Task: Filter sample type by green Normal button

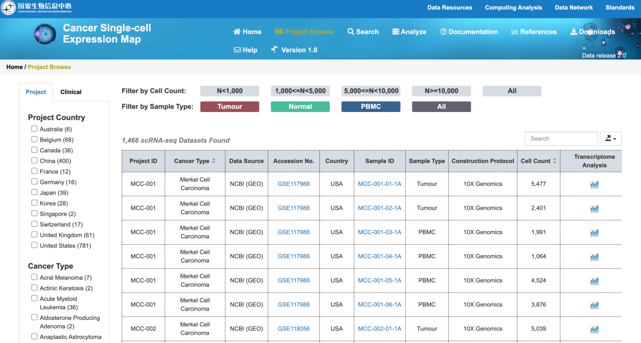Action: (x=300, y=107)
